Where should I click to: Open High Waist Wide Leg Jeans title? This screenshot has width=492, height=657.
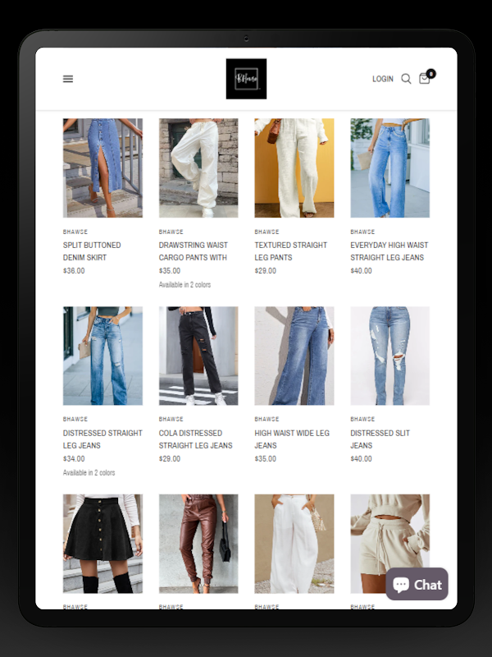[x=292, y=439]
